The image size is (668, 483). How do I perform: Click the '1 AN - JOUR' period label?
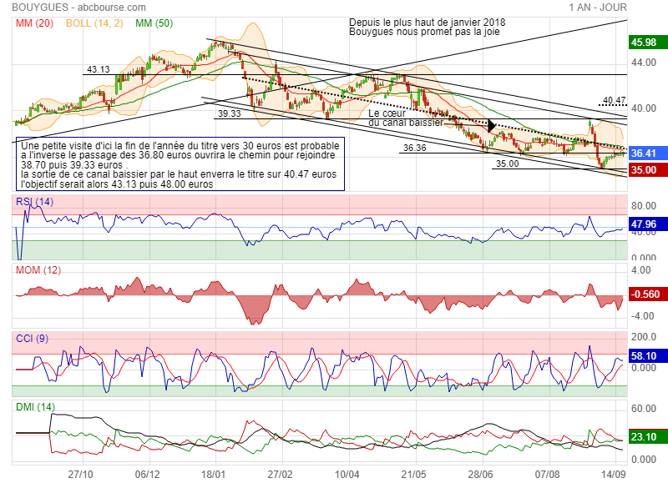598,8
